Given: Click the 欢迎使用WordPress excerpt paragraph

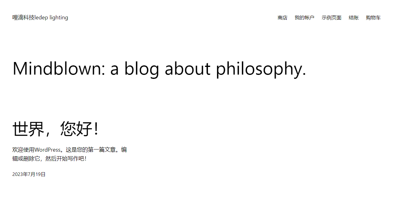Looking at the screenshot, I should click(70, 154).
